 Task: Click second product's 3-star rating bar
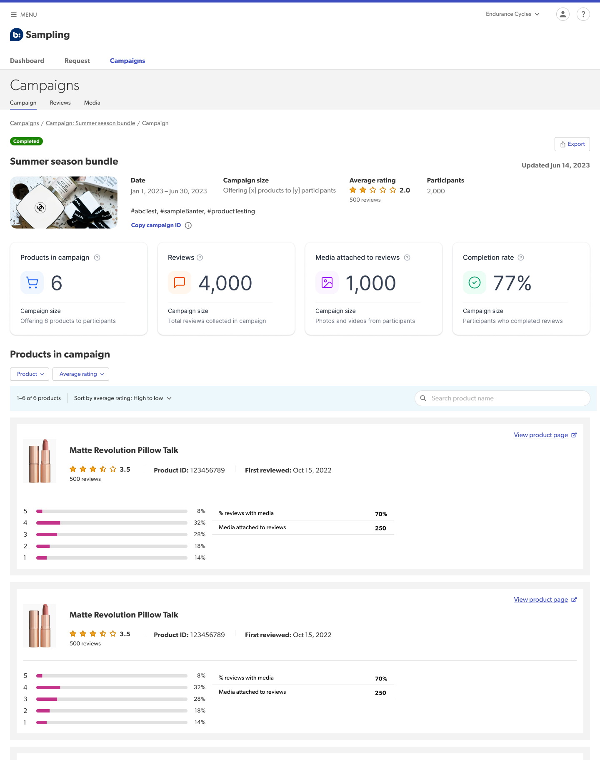click(x=112, y=699)
